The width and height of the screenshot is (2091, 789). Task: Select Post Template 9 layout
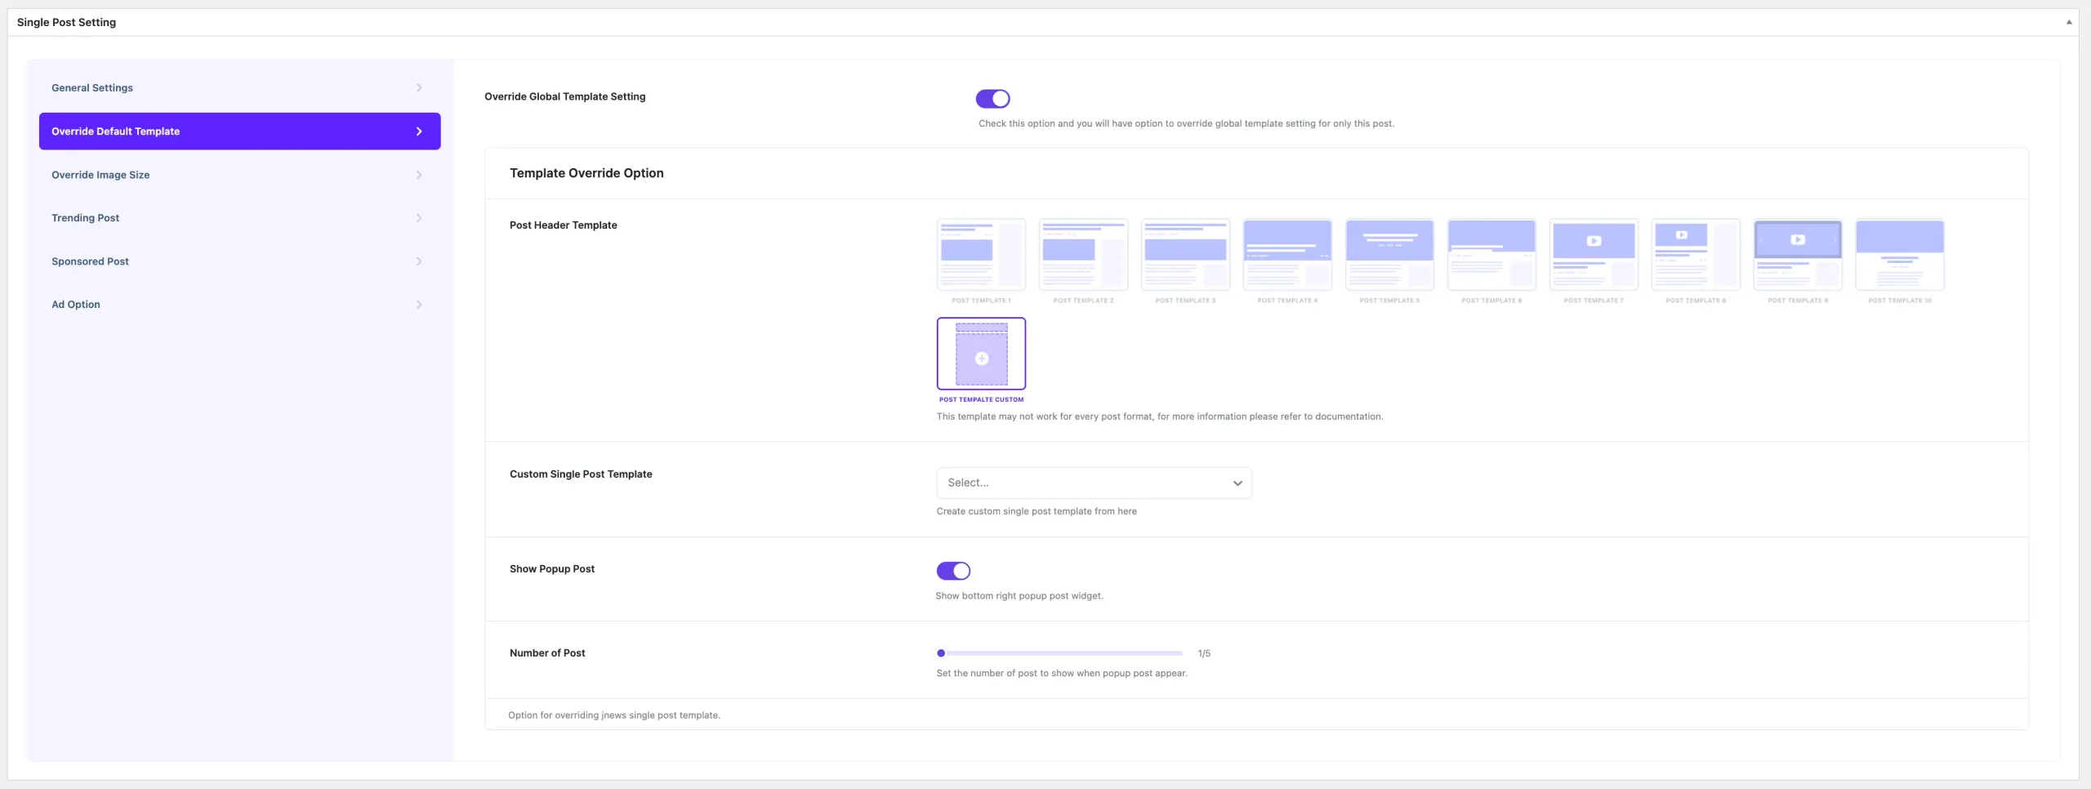coord(1798,255)
